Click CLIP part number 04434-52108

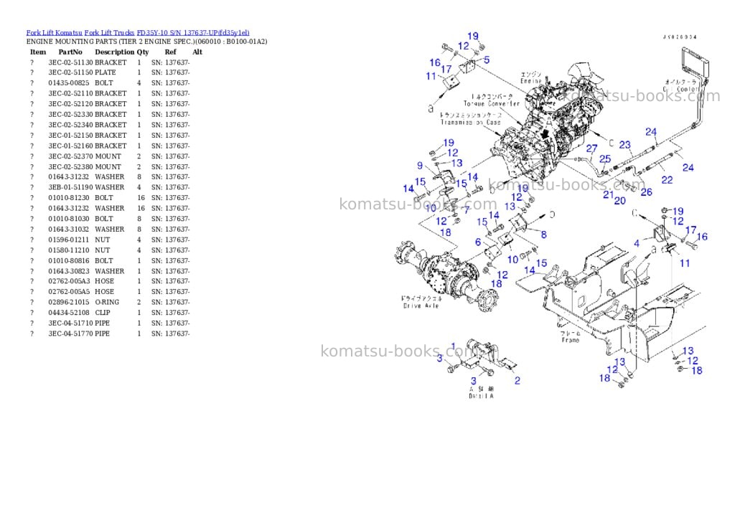coord(68,313)
